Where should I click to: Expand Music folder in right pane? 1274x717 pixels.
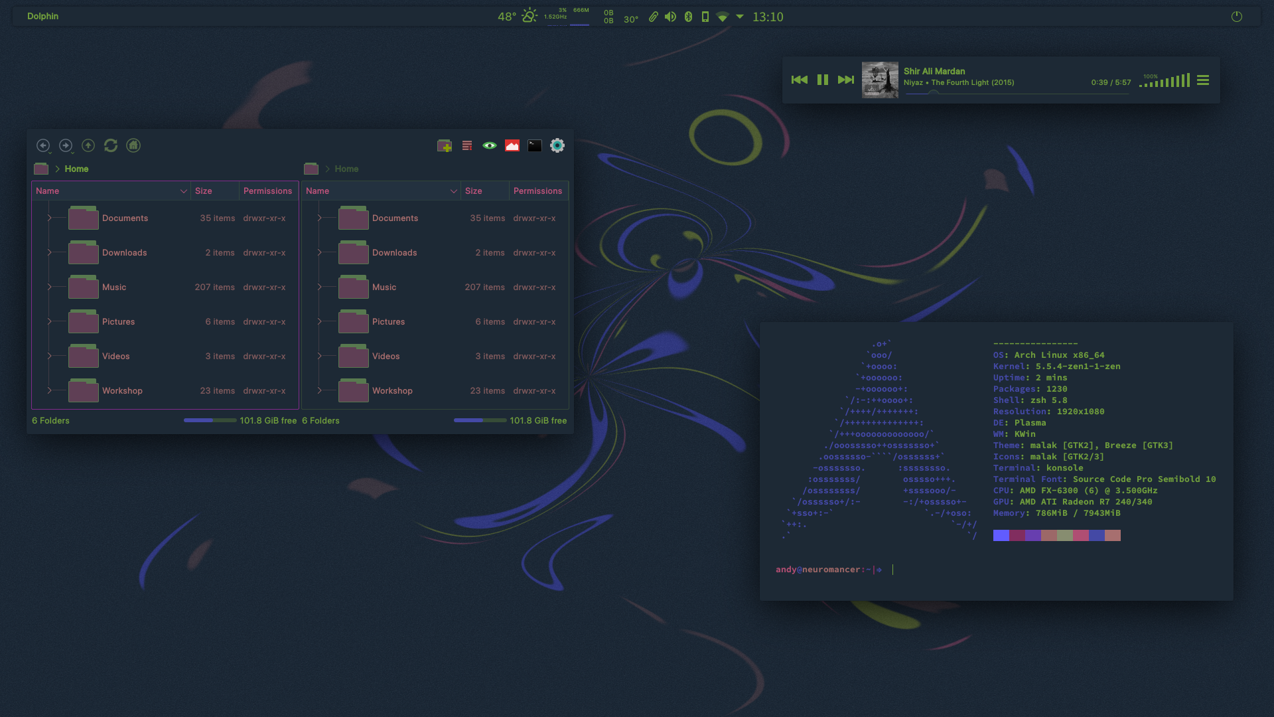click(x=319, y=287)
